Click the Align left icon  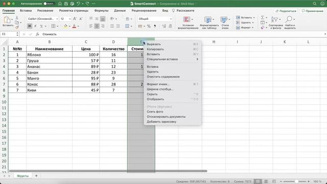[91, 26]
